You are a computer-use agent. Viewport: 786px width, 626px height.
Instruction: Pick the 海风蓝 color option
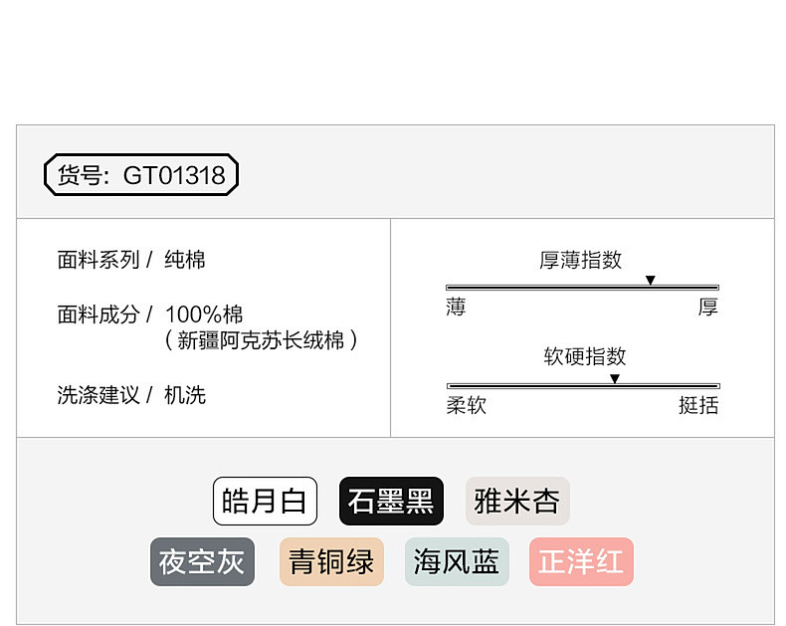tap(457, 562)
